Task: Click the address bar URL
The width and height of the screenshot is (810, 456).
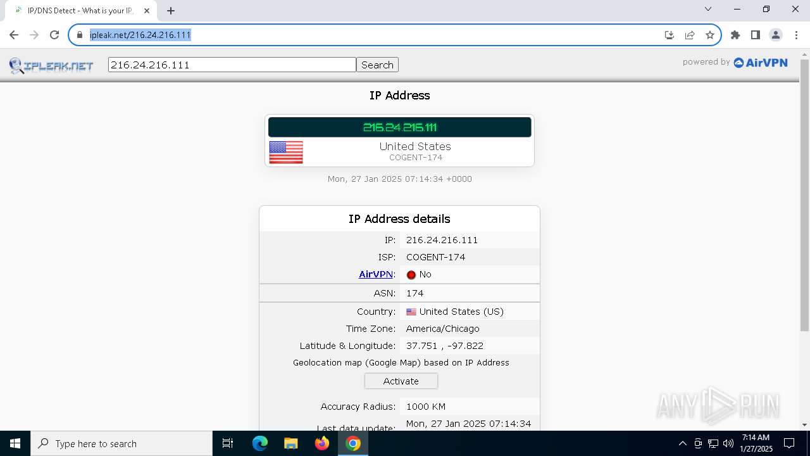Action: [140, 35]
